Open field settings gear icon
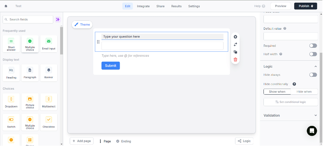The height and width of the screenshot is (146, 323). coord(235,37)
